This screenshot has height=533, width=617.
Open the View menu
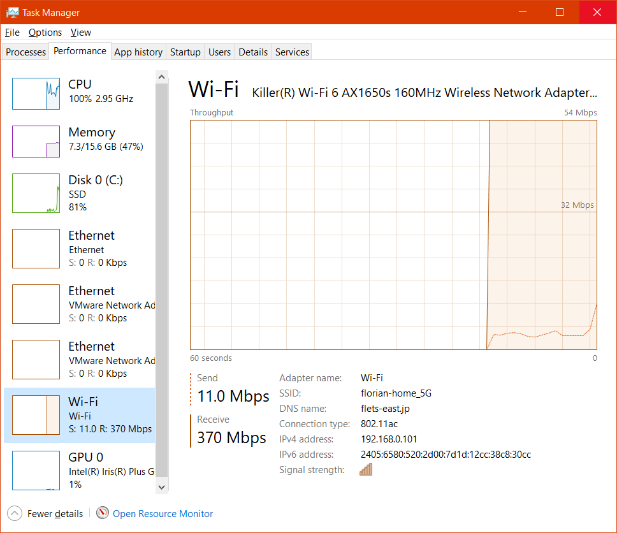(81, 33)
